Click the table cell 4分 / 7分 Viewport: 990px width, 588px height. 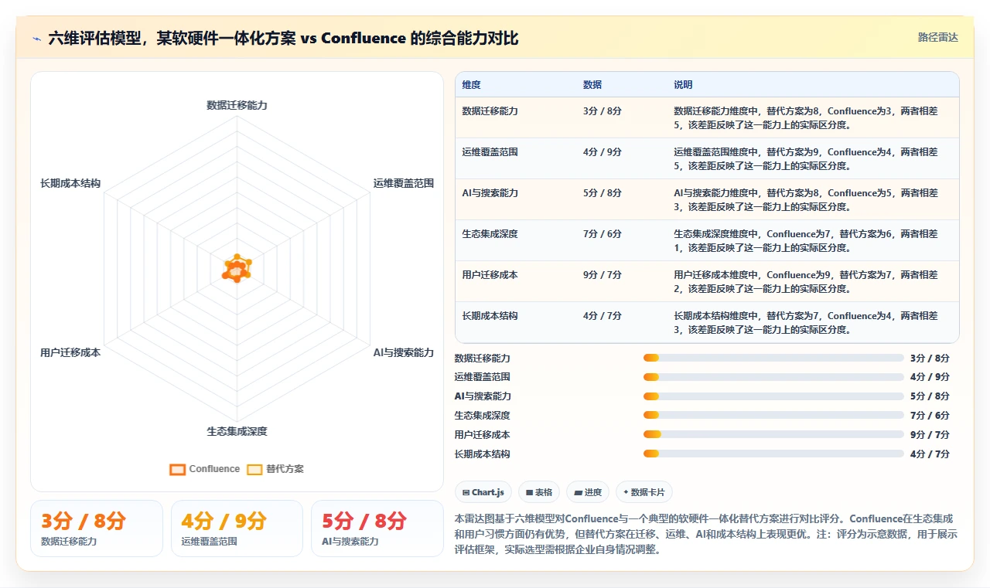(x=603, y=316)
